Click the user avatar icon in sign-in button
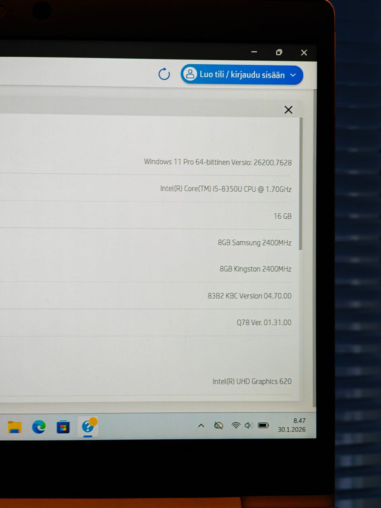 pyautogui.click(x=190, y=74)
